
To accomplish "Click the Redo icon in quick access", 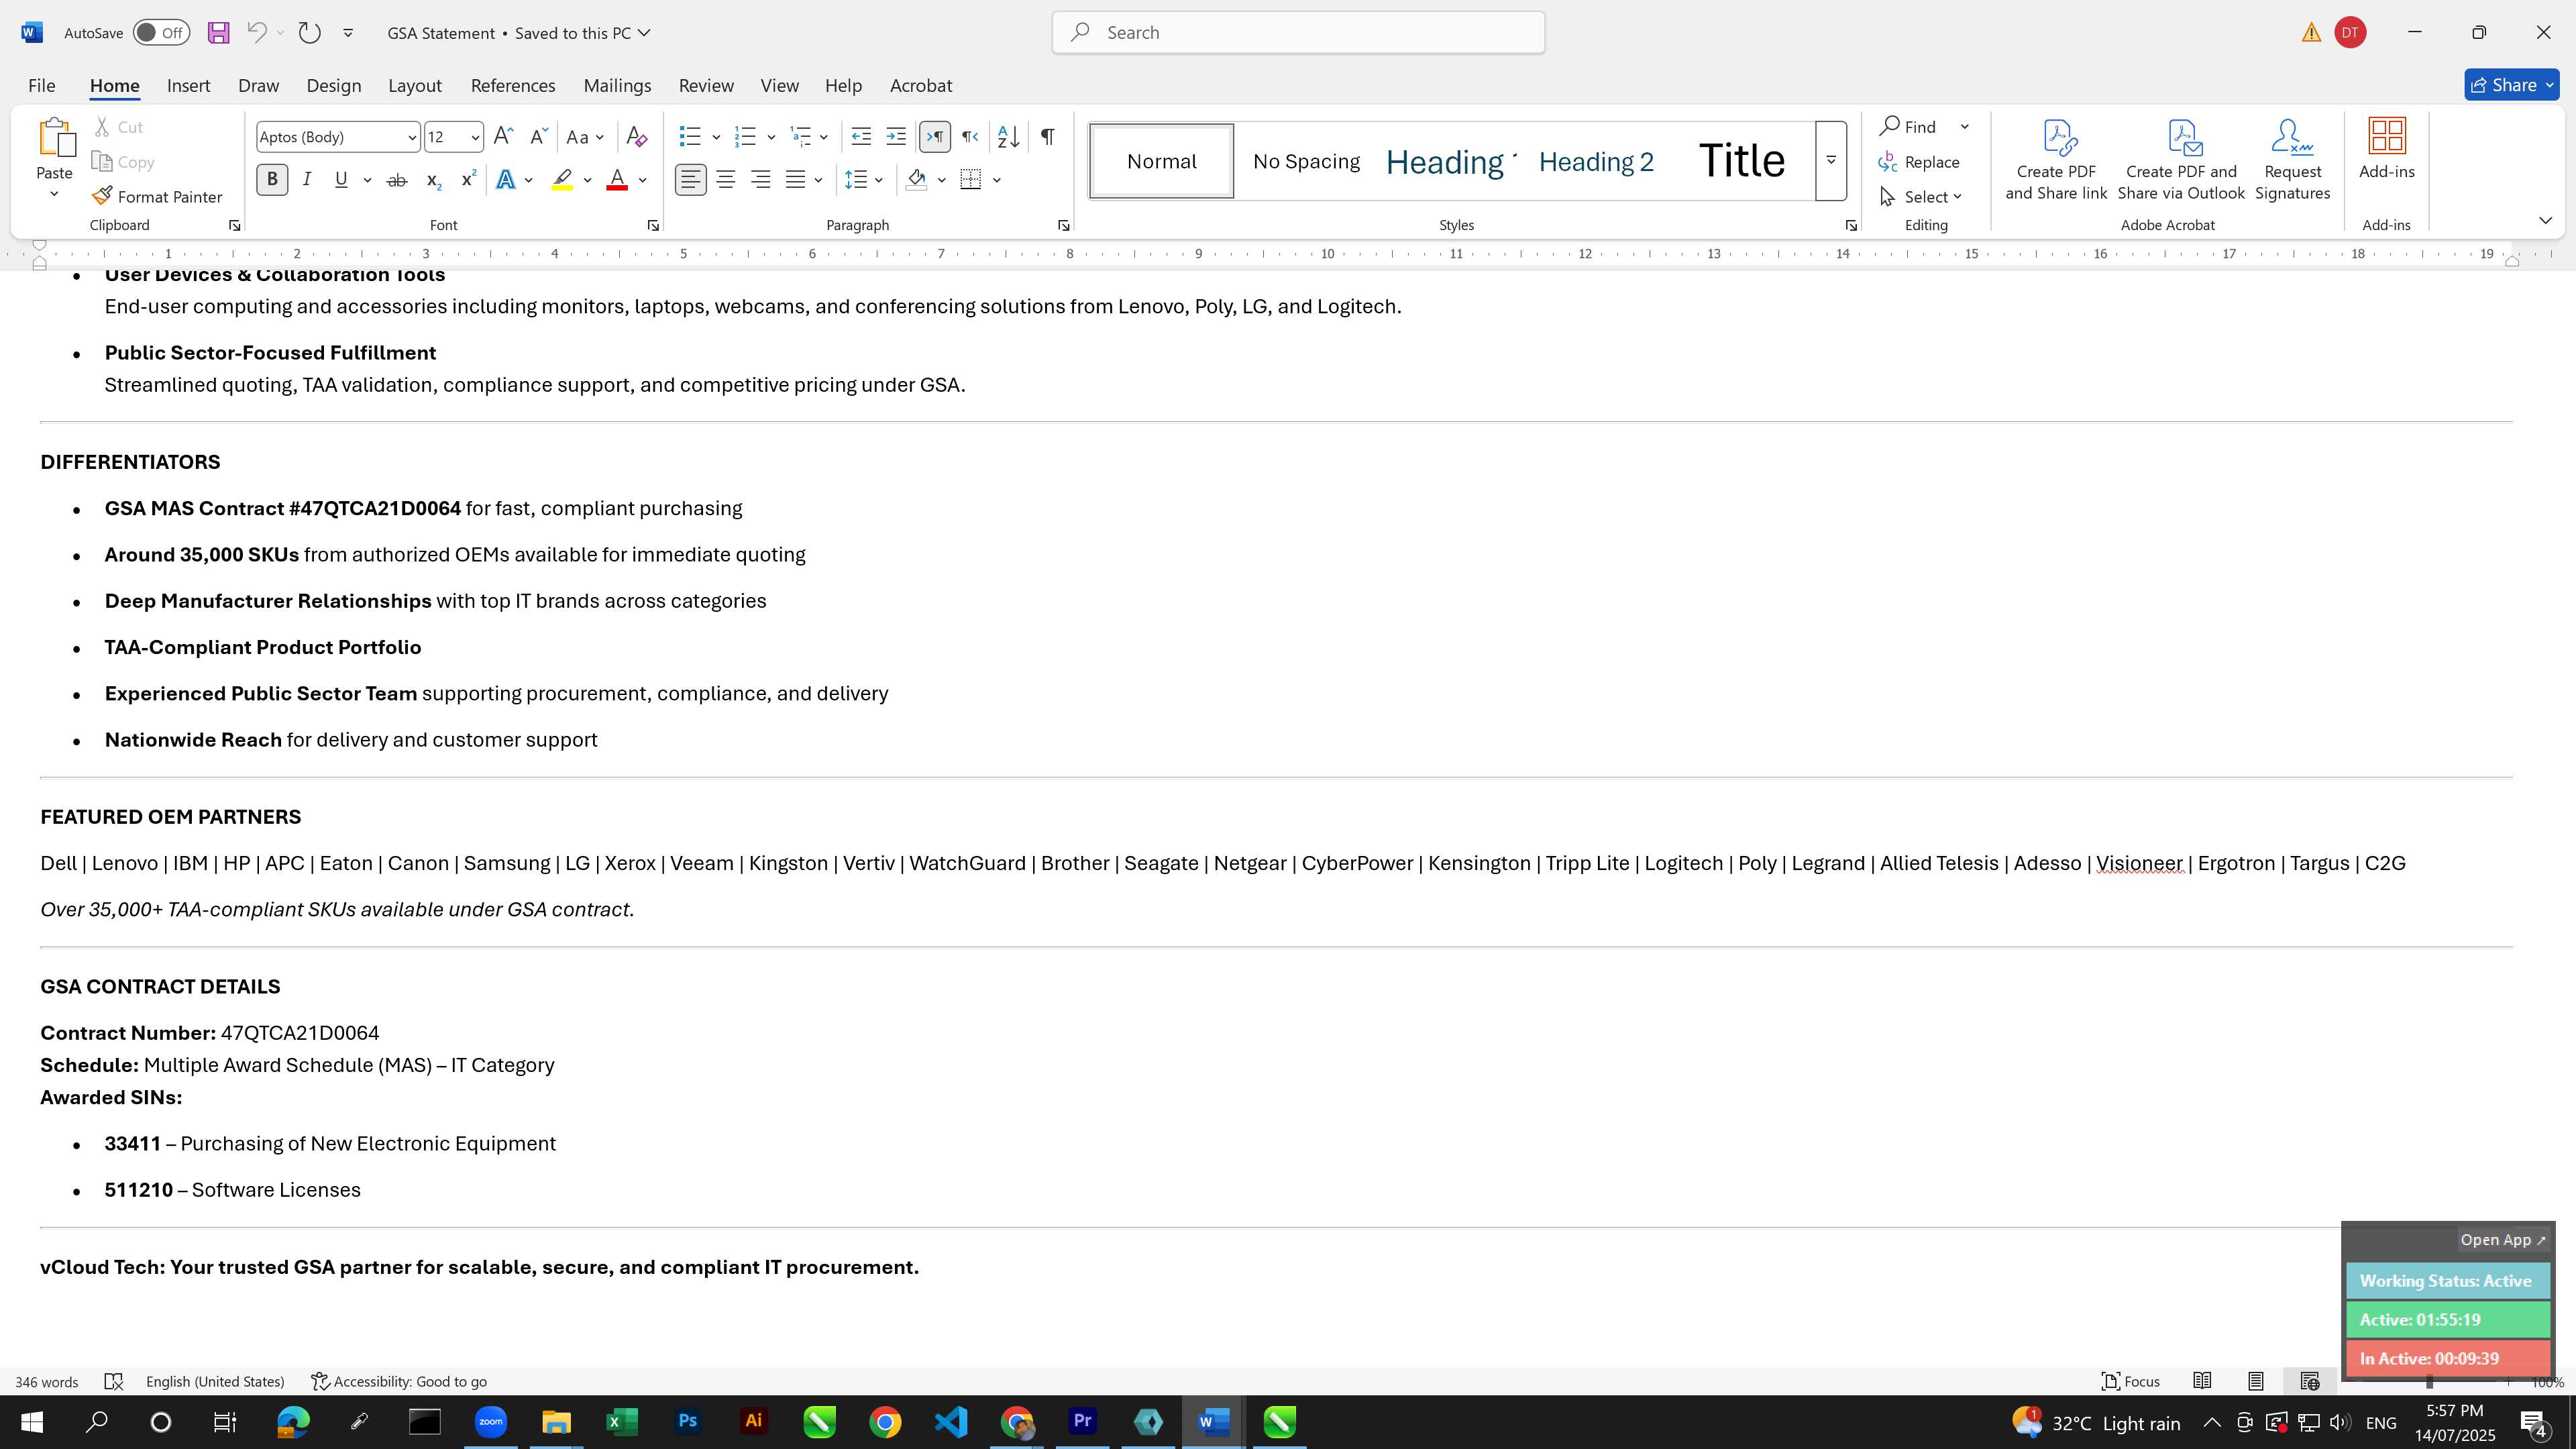I will (x=309, y=33).
